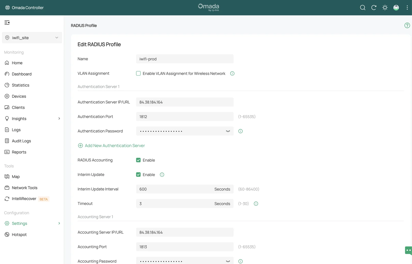Click Add New Authentication Server link
Viewport: 412px width, 264px height.
111,146
